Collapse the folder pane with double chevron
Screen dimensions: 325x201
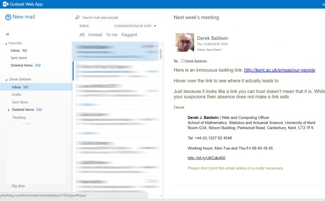pyautogui.click(x=8, y=34)
